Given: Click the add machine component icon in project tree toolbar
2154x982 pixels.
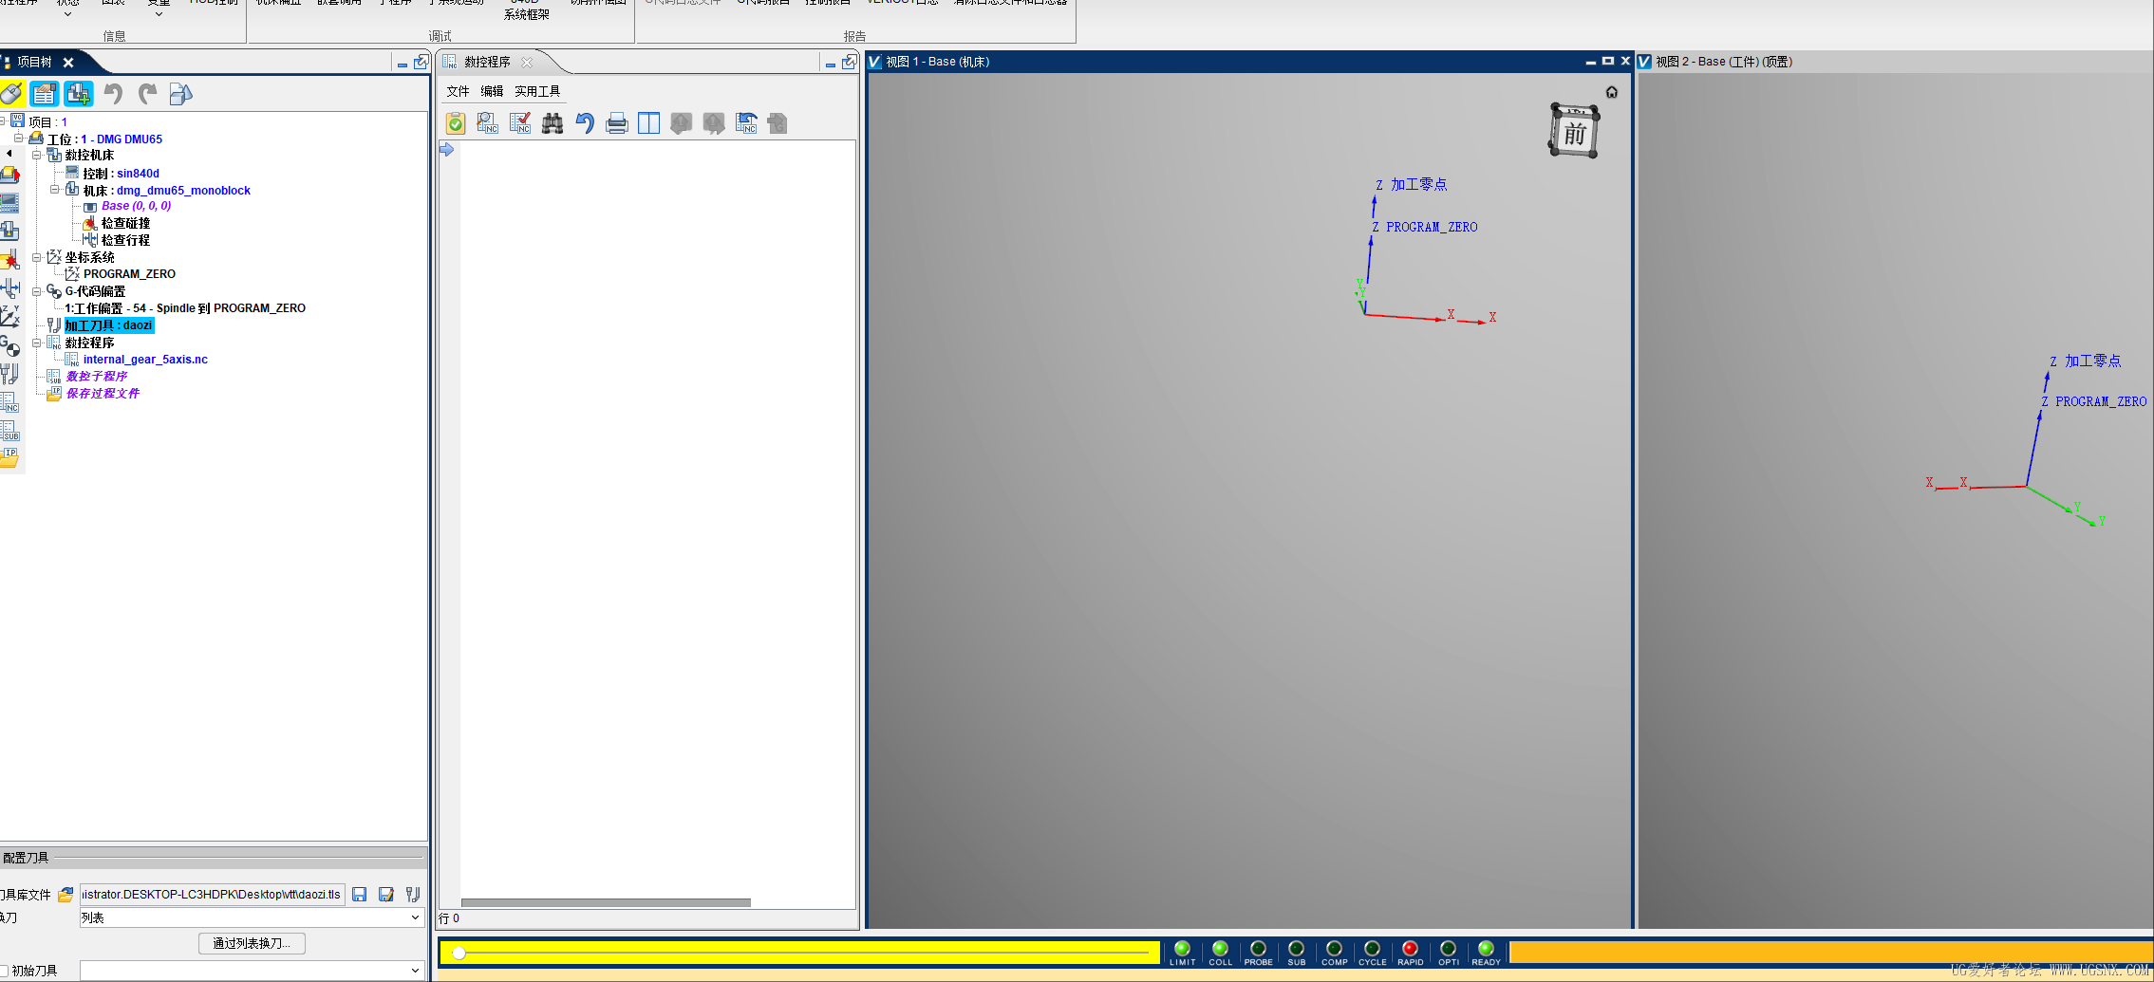Looking at the screenshot, I should pos(79,94).
